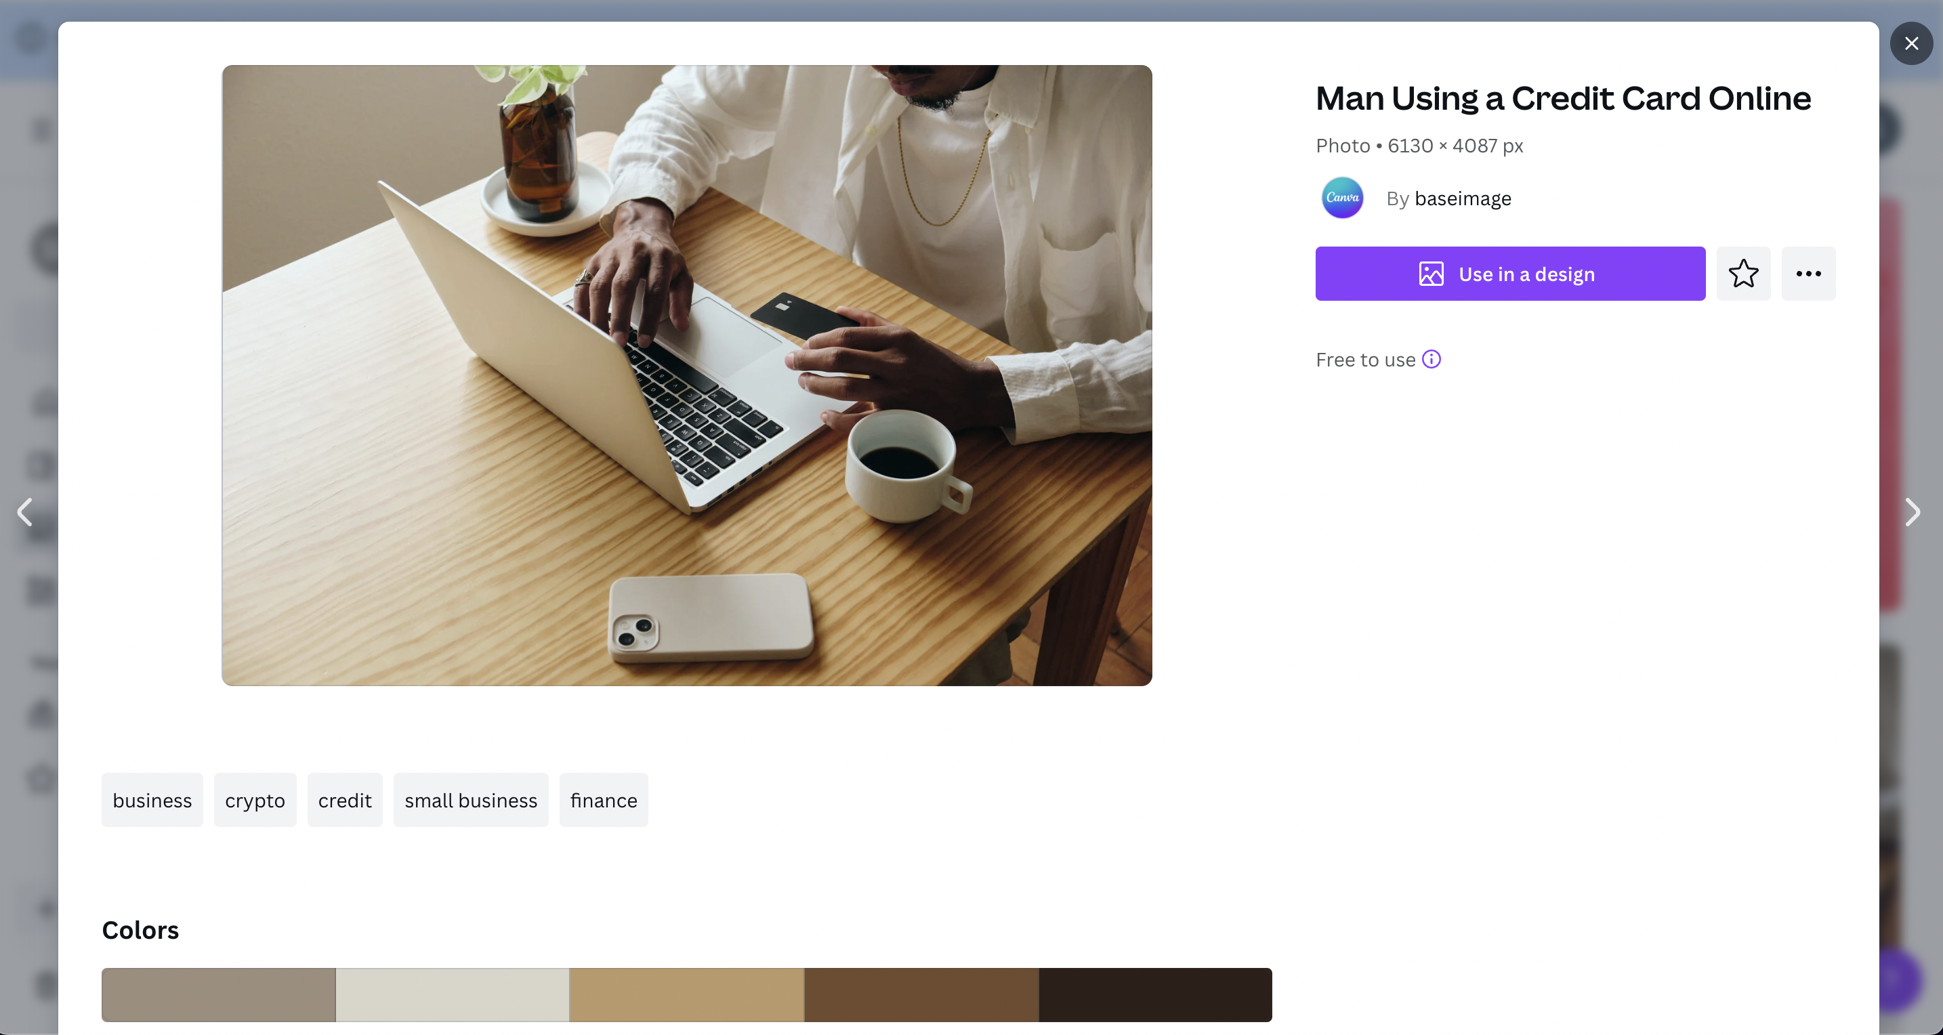
Task: Go to the previous photo arrow
Action: click(25, 512)
